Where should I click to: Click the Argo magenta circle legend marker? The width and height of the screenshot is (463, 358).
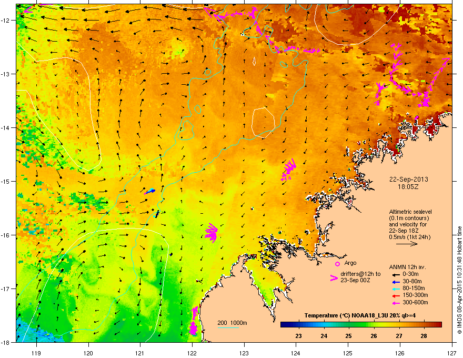[x=337, y=264]
